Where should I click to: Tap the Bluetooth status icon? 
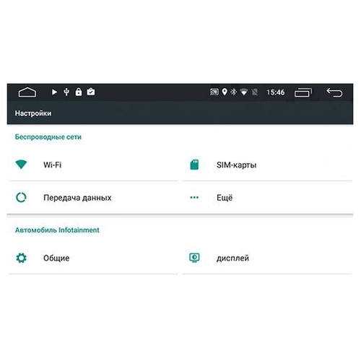pos(233,92)
